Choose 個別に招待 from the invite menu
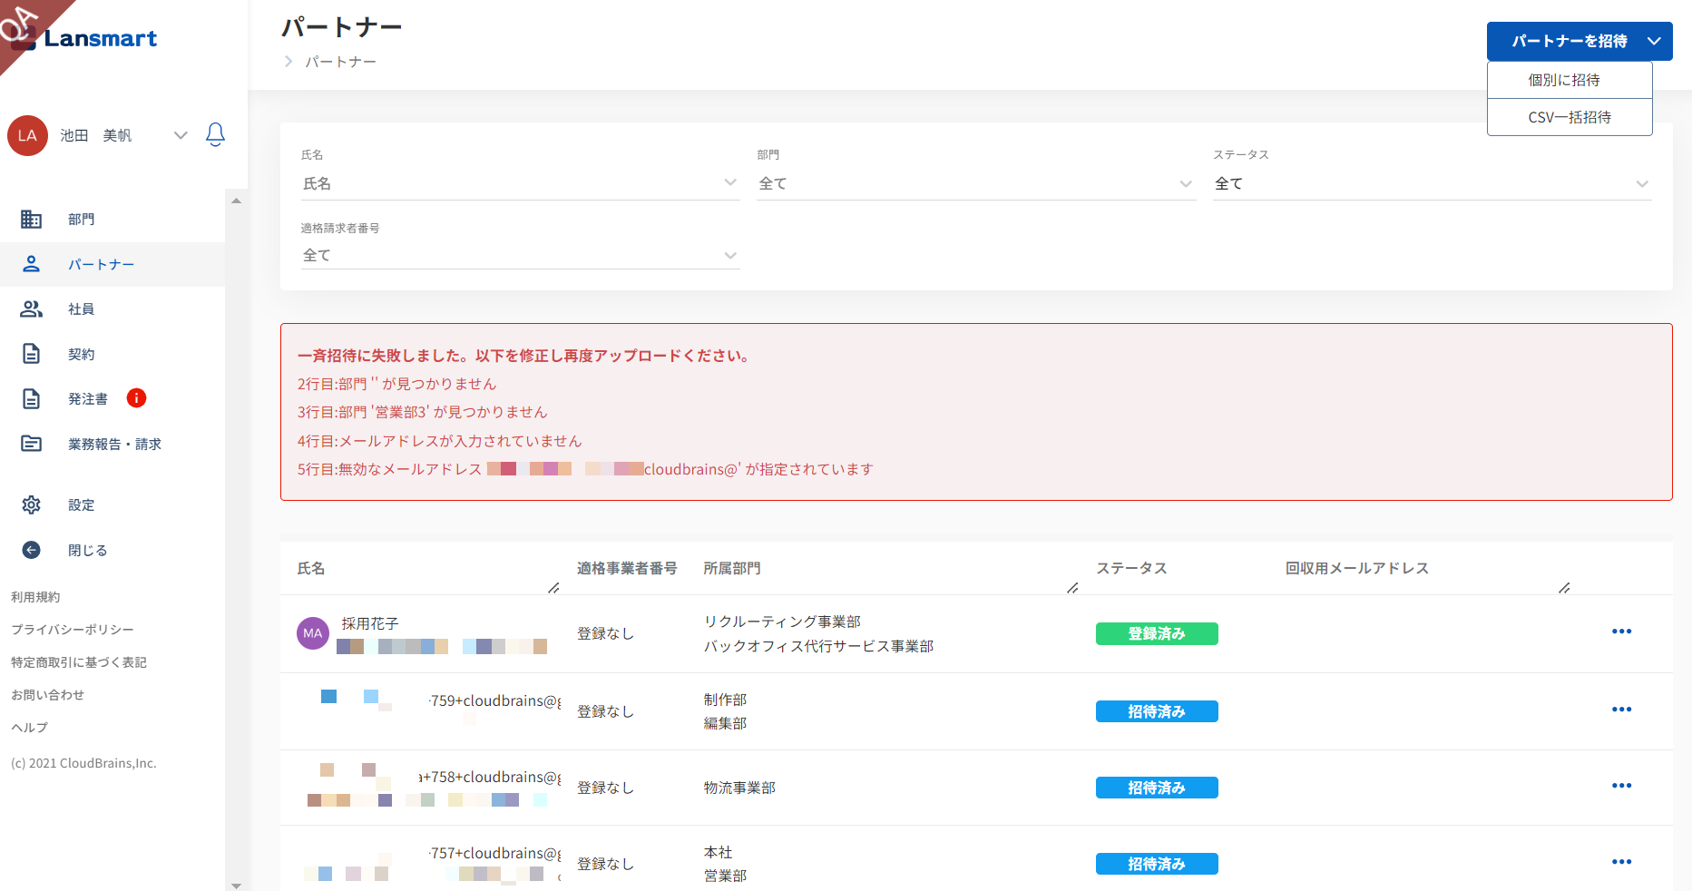This screenshot has height=891, width=1692. click(1570, 80)
